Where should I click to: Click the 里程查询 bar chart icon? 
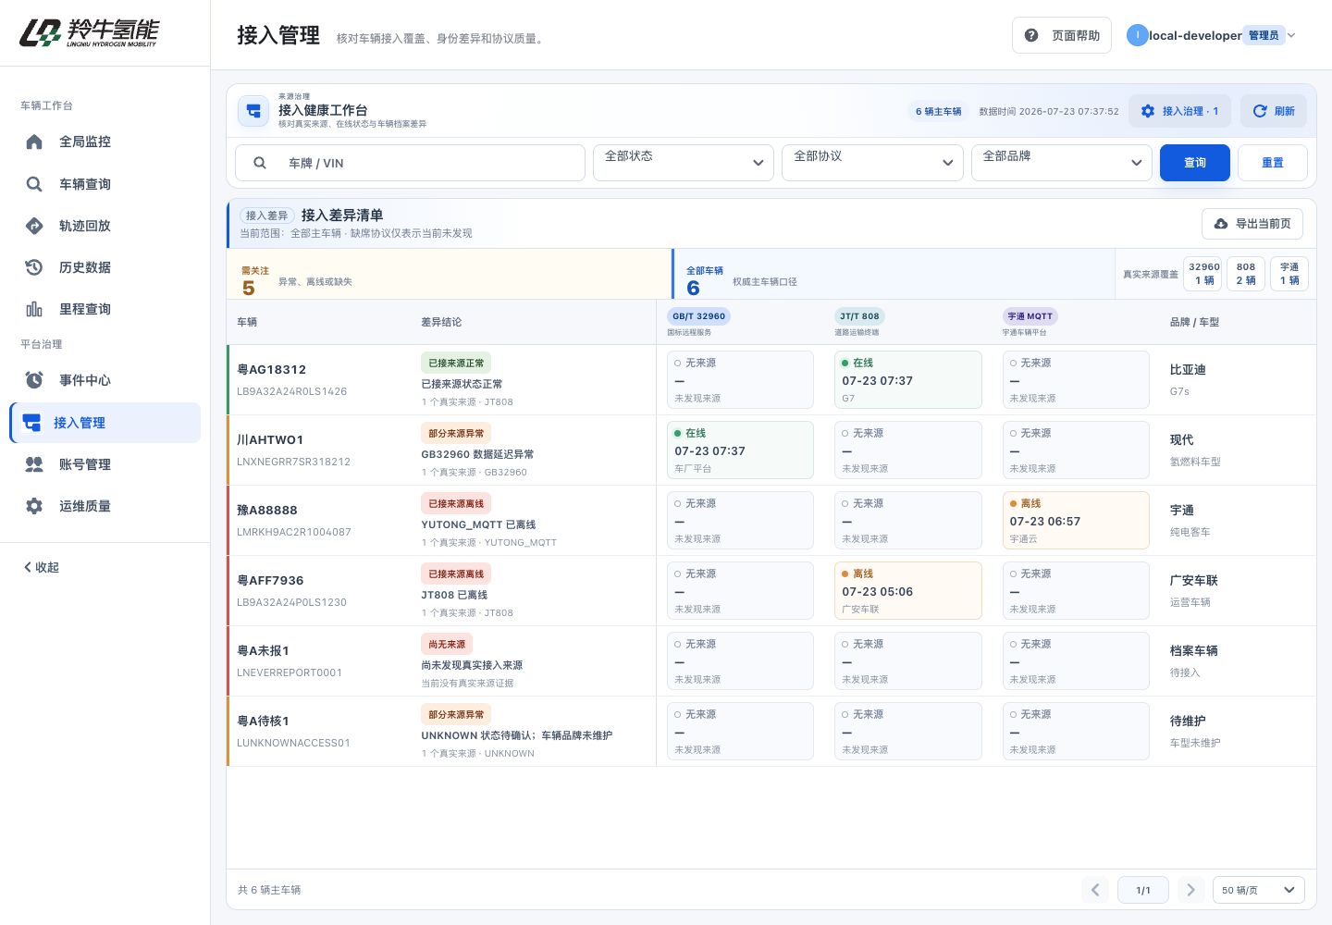[34, 309]
